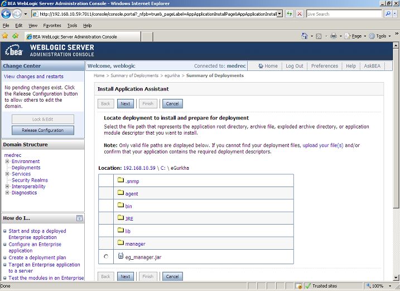Expand the Services tree node
The height and width of the screenshot is (291, 400).
[x=7, y=174]
